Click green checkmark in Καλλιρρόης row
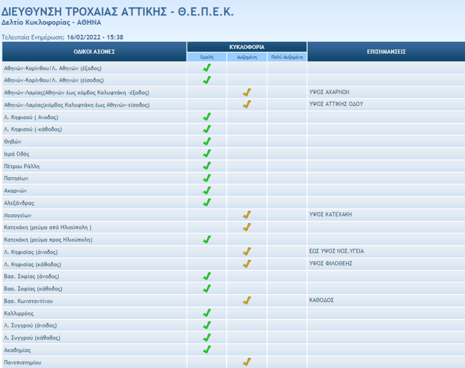Image resolution: width=465 pixels, height=368 pixels. (x=207, y=313)
